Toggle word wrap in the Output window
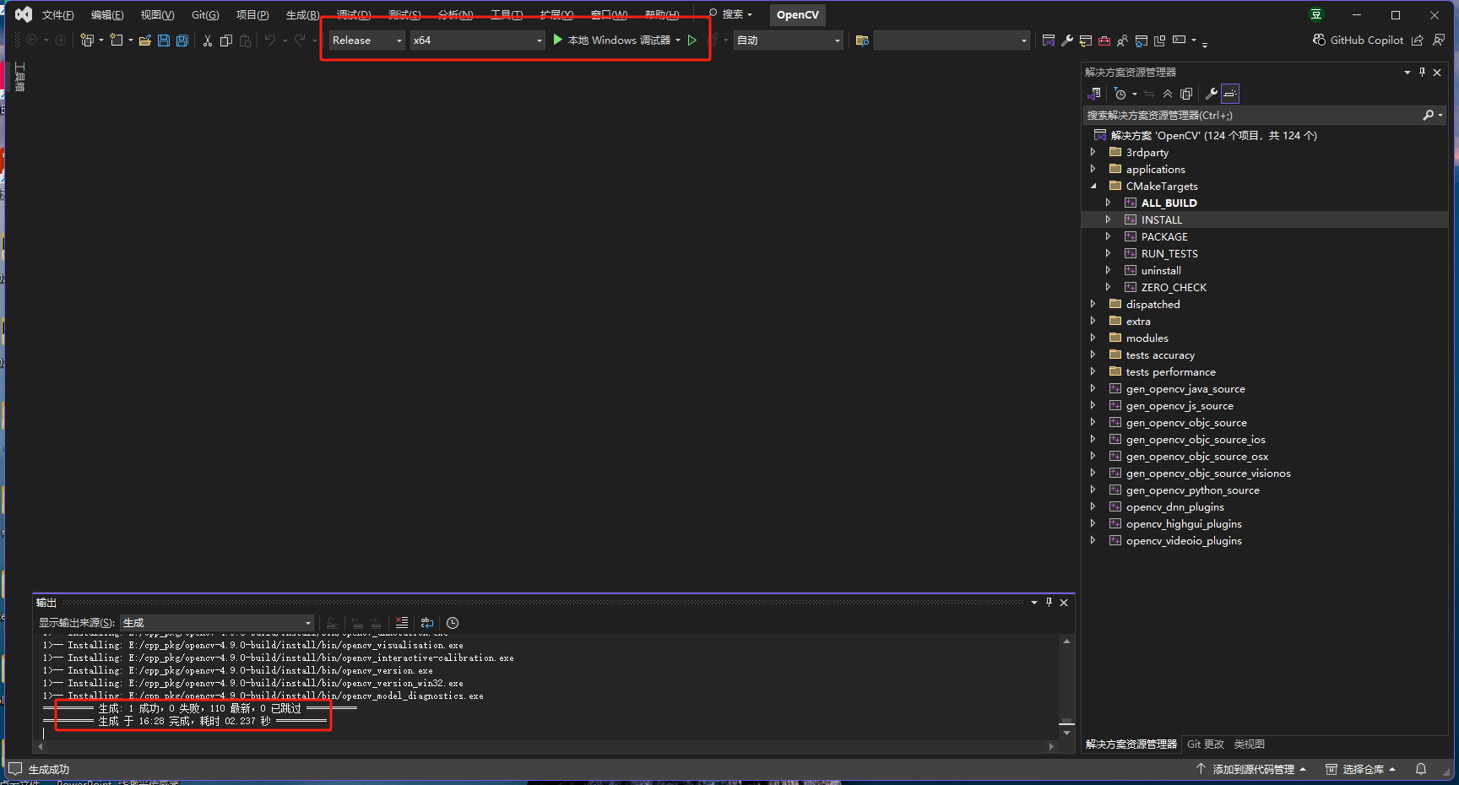This screenshot has height=785, width=1459. (427, 623)
